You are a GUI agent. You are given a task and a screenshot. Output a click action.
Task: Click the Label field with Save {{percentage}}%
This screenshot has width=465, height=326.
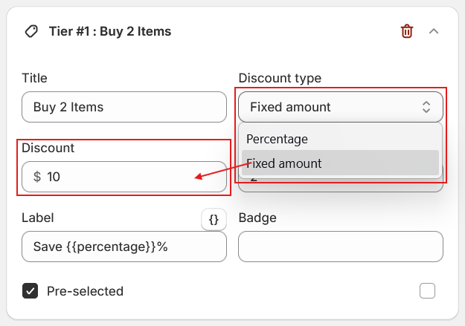(x=124, y=247)
